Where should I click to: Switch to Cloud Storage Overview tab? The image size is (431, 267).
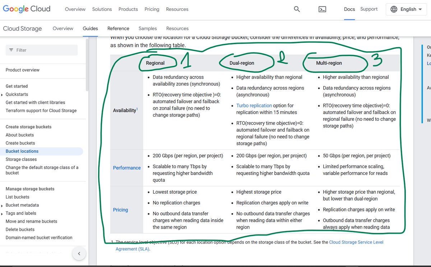point(63,28)
